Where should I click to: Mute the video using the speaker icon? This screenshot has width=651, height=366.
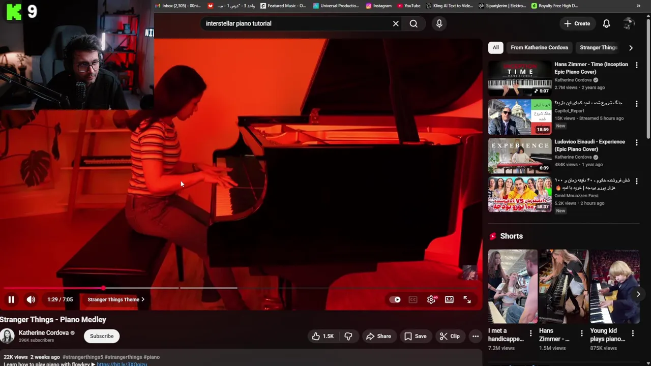pos(31,299)
